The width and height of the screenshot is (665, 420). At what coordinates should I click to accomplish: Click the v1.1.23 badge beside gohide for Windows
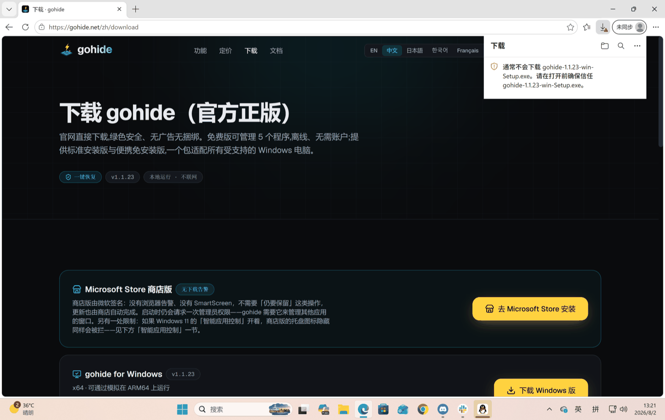point(183,374)
